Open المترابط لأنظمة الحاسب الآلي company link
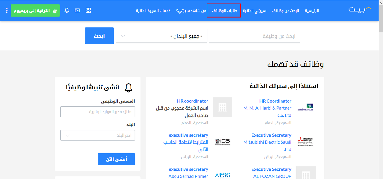Viewport: 383px width, 179px height. click(186, 146)
